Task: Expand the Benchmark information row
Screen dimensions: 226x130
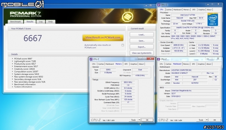Action: (x=12, y=84)
